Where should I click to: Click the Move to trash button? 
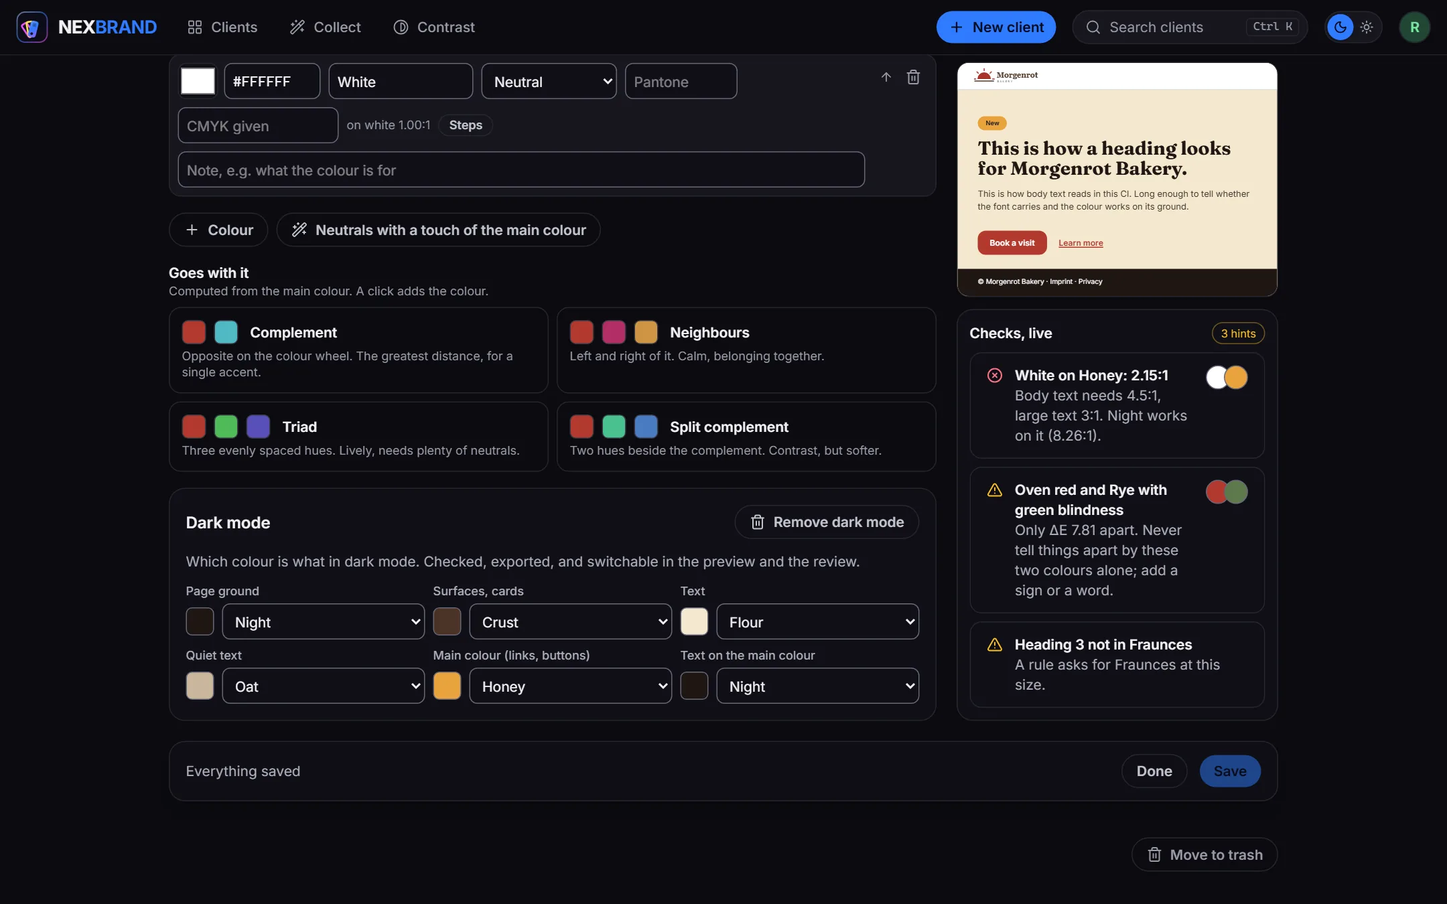click(x=1204, y=854)
